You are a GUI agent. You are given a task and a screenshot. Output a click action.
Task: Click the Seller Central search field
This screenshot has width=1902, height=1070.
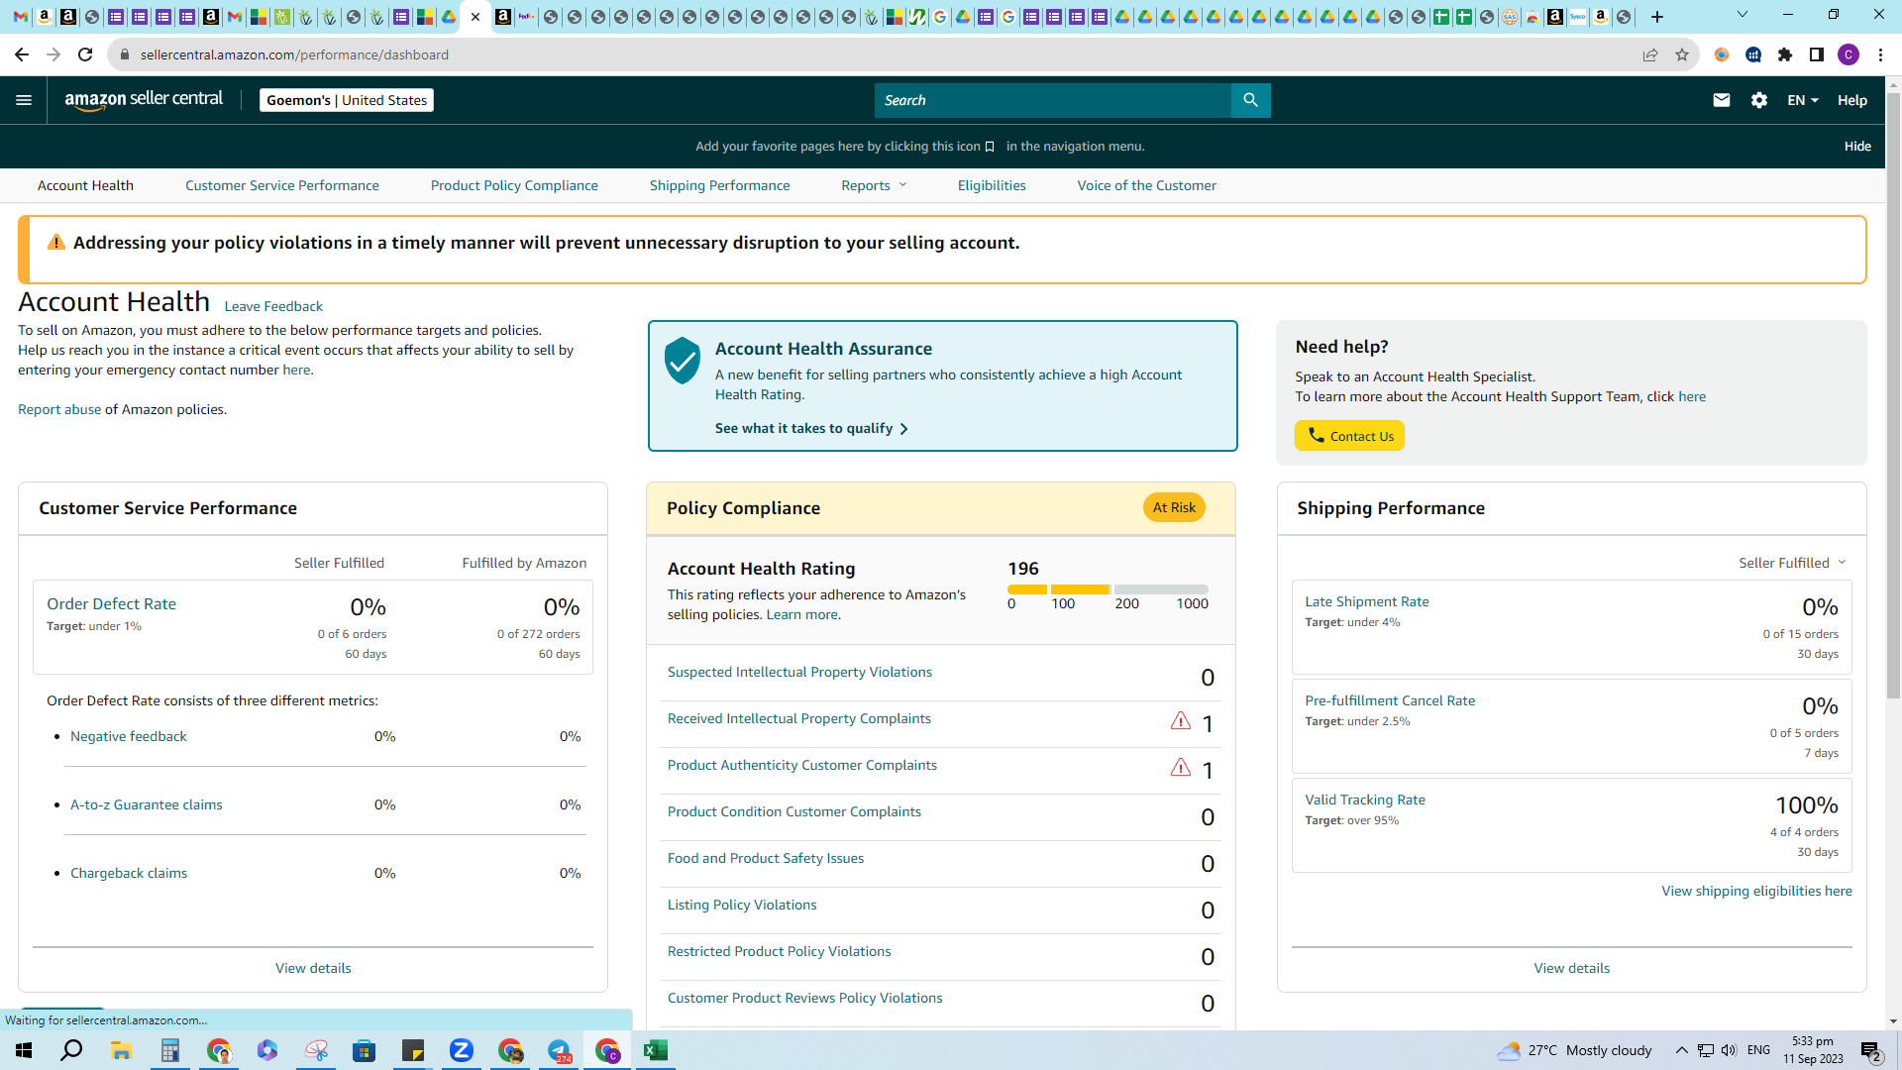(x=1053, y=100)
